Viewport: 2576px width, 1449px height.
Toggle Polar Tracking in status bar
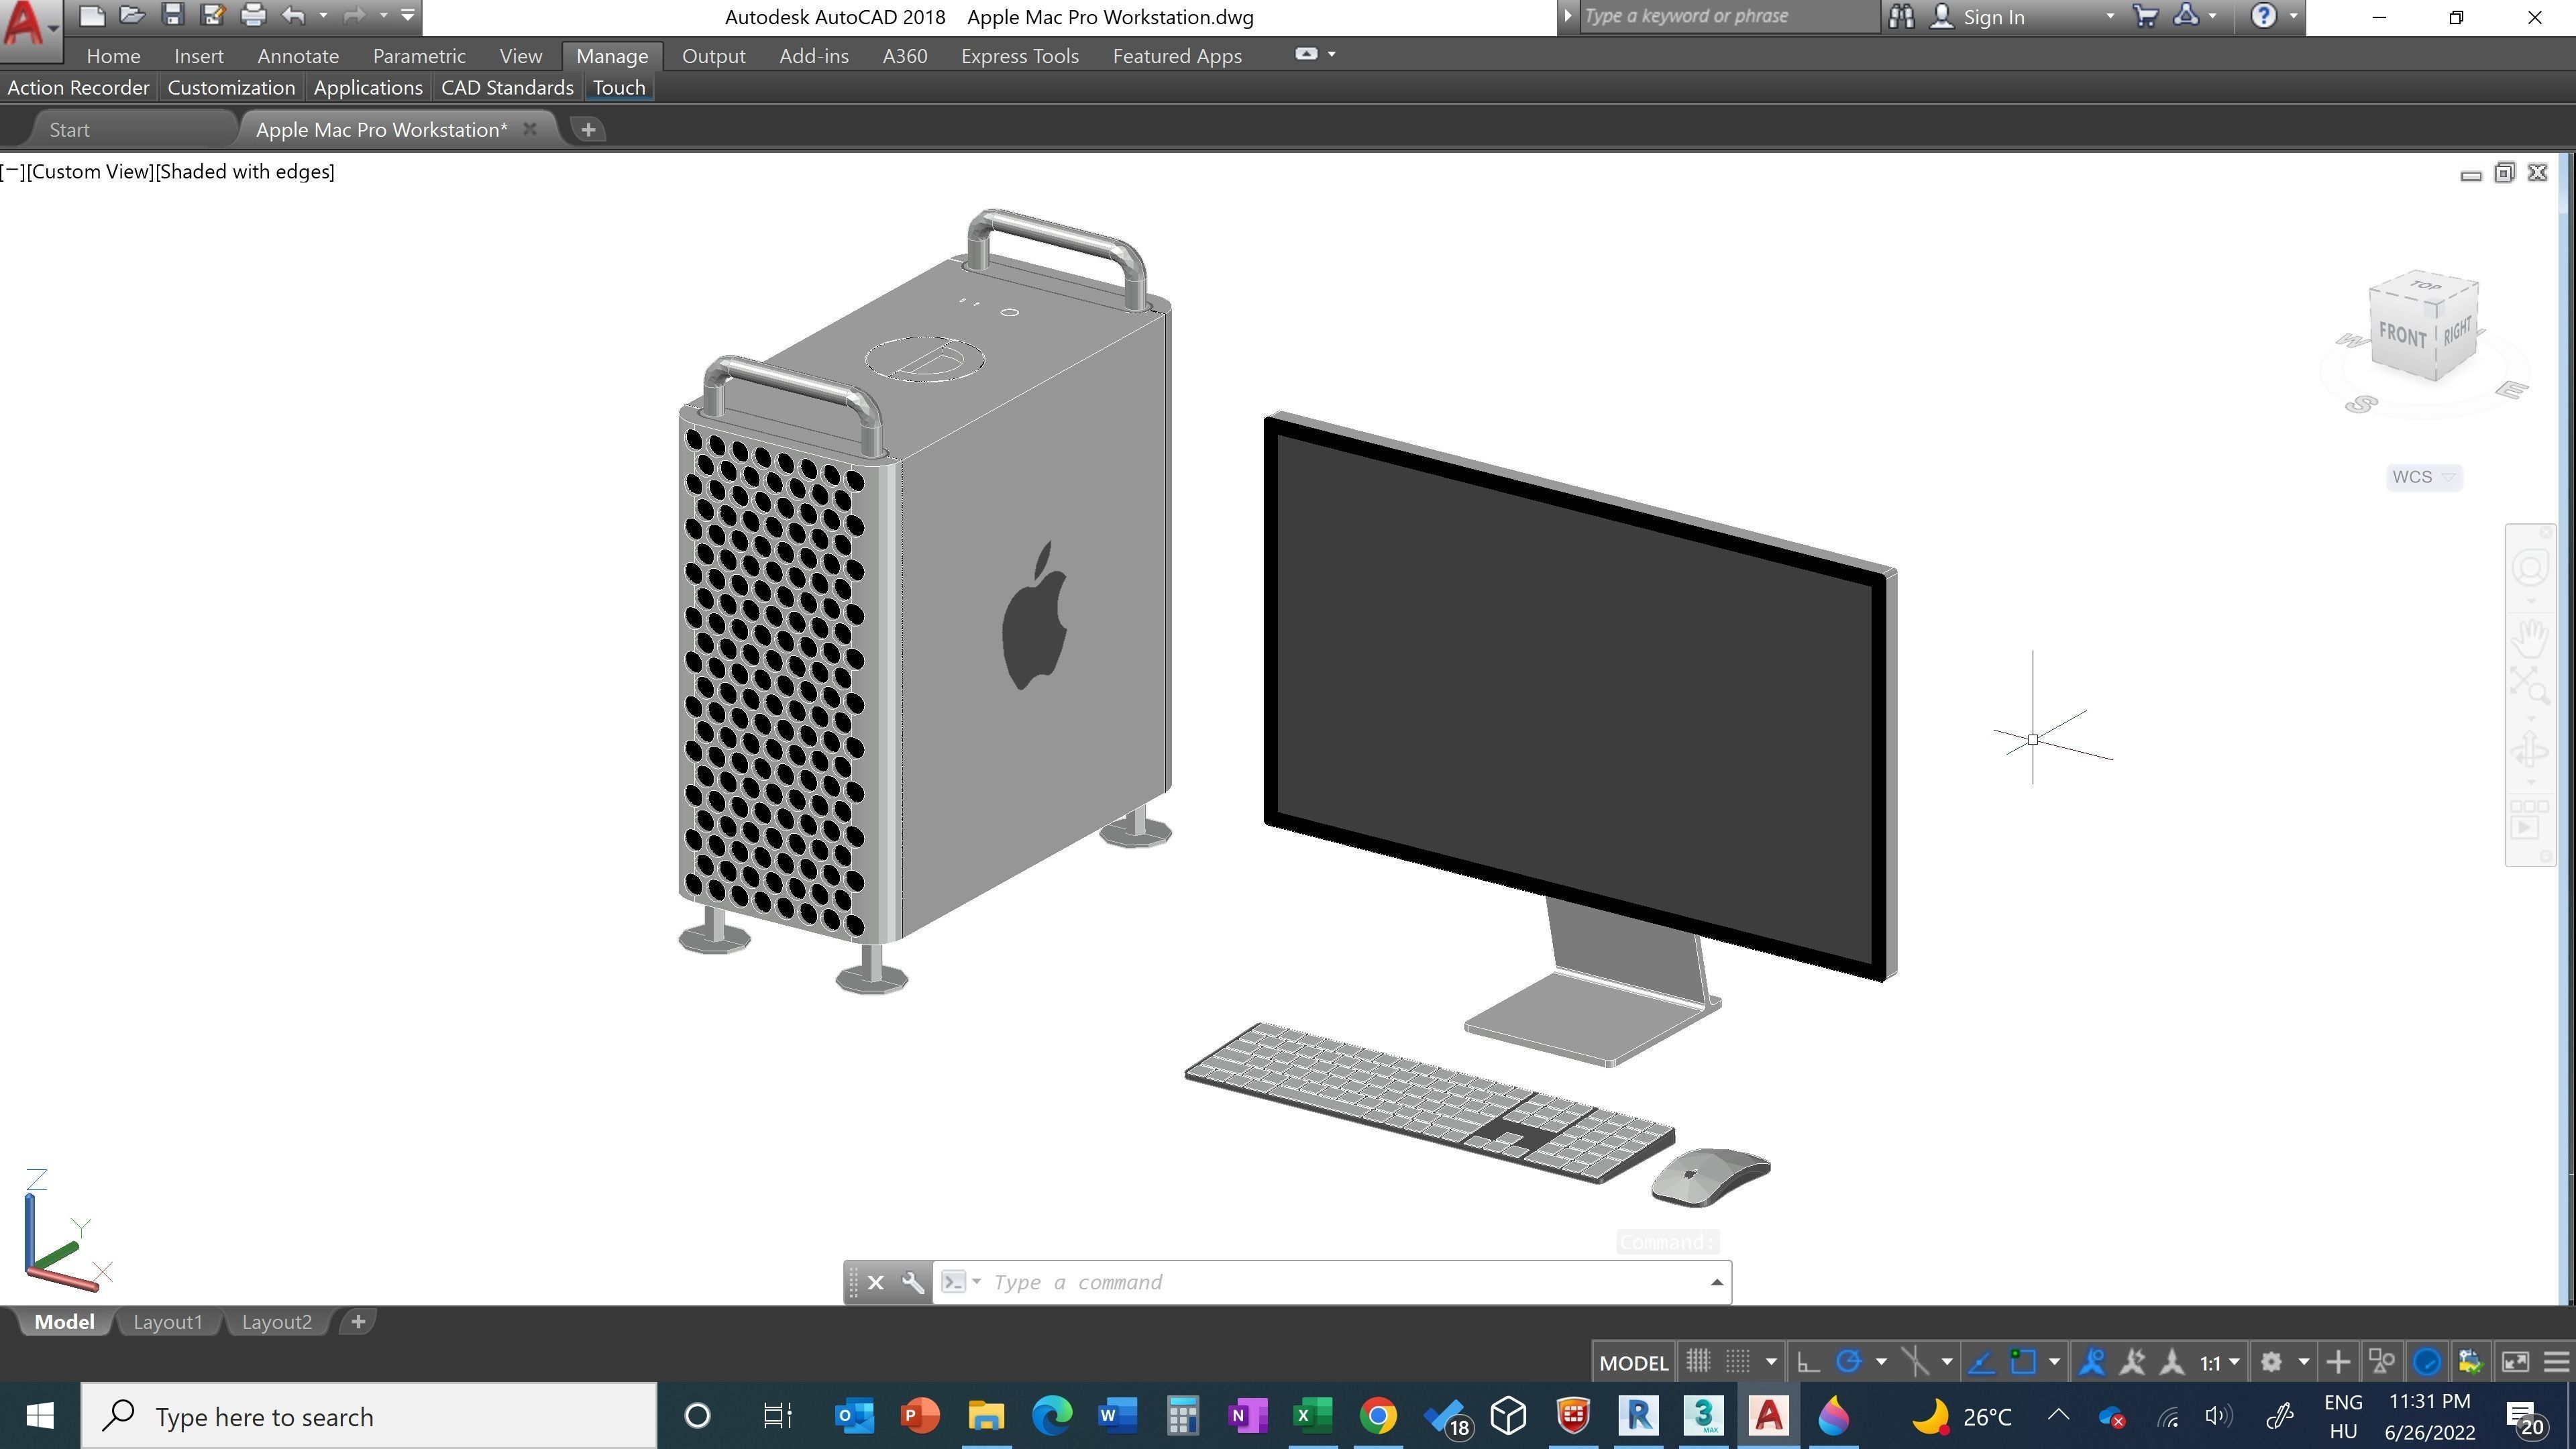pyautogui.click(x=1848, y=1362)
